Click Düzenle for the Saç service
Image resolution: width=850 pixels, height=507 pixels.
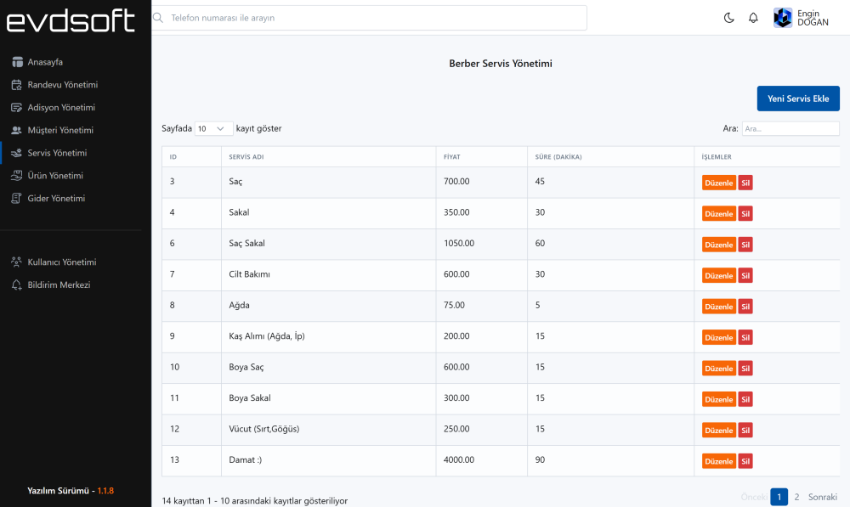[718, 183]
